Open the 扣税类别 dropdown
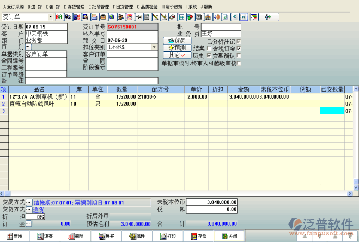The height and width of the screenshot is (242, 359). coord(154,47)
